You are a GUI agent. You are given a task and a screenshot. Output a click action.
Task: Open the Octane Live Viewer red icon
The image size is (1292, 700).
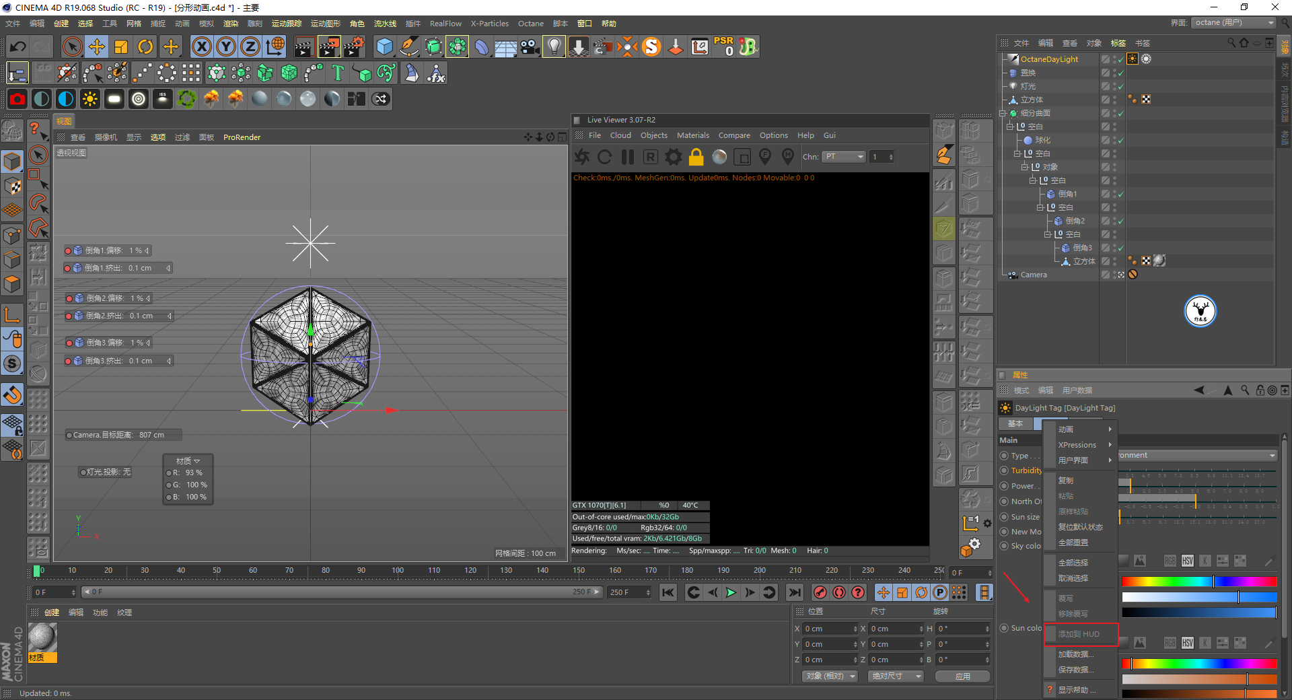pos(17,99)
